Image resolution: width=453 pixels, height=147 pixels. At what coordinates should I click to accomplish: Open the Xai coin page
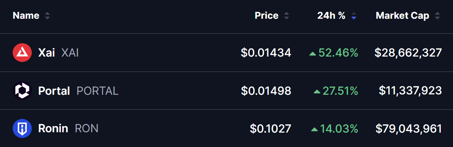tap(47, 53)
